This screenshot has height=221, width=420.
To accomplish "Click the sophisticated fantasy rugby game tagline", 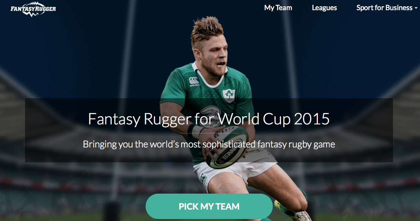I will (x=209, y=144).
